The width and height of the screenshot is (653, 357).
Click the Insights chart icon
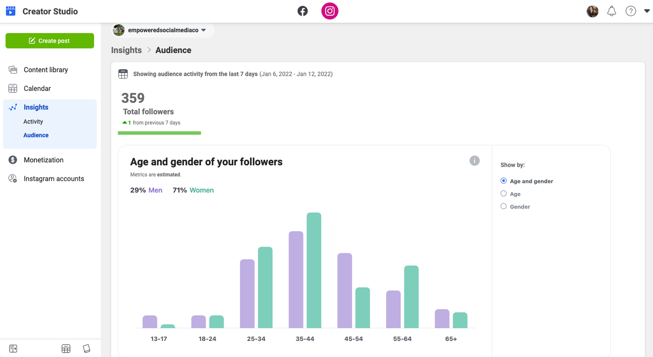[x=13, y=107]
